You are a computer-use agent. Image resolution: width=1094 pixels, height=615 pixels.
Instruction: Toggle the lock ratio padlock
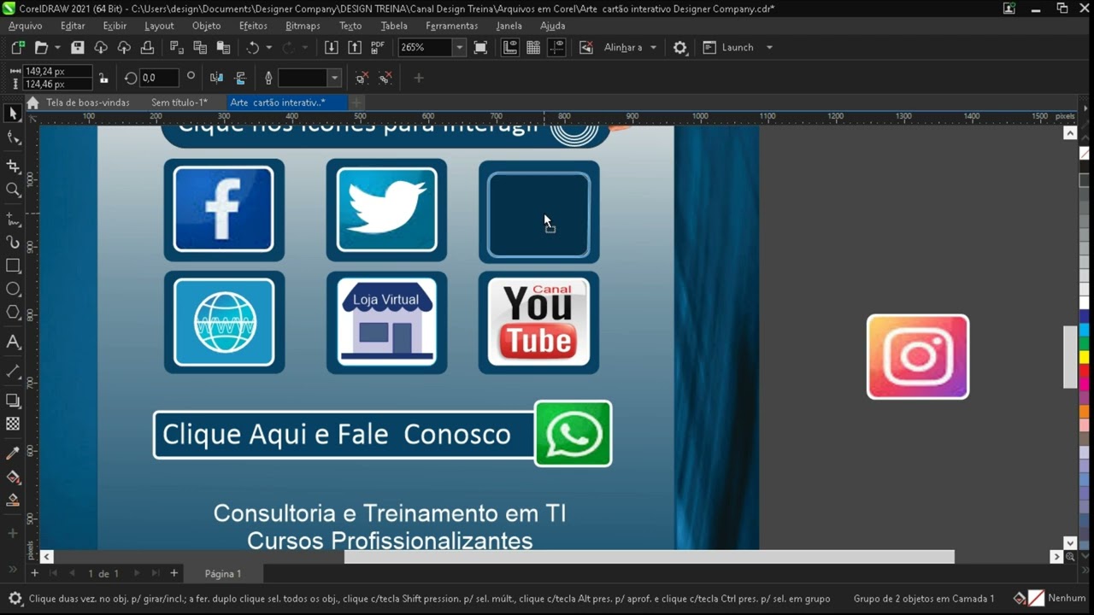pos(103,78)
